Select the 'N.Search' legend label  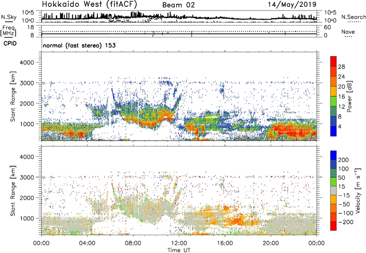[x=353, y=17]
